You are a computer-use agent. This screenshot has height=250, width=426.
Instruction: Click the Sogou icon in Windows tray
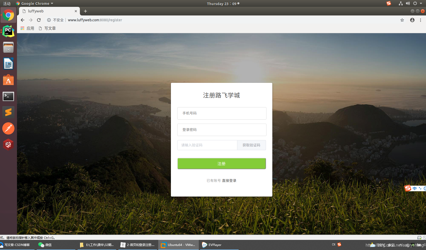coord(339,244)
